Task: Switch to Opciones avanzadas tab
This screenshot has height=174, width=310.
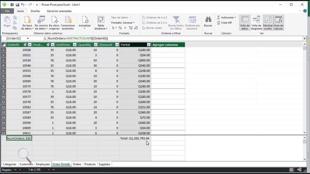Action: tap(59, 11)
